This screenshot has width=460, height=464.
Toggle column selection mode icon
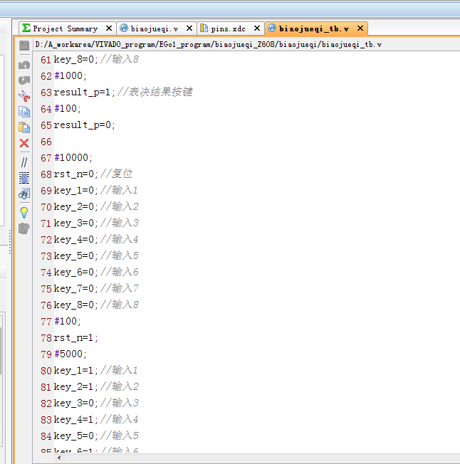(x=23, y=177)
